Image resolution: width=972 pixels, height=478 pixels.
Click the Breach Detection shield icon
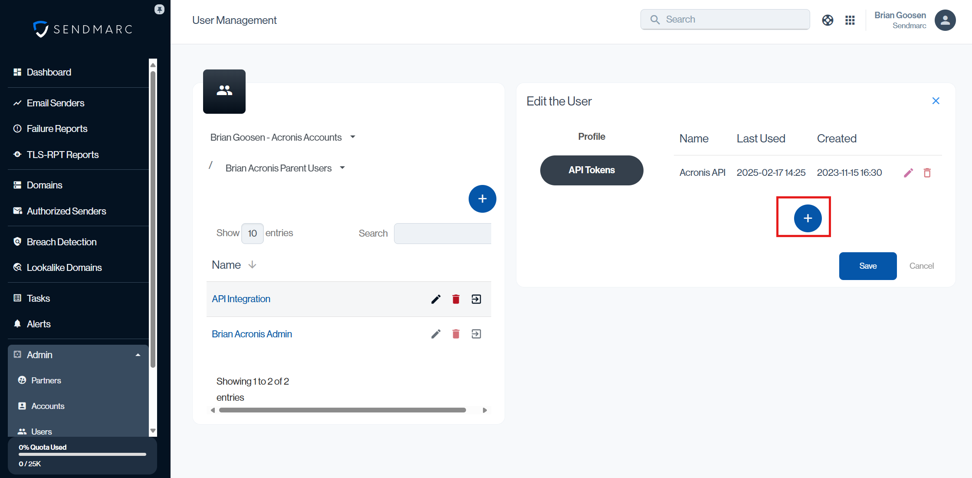17,242
